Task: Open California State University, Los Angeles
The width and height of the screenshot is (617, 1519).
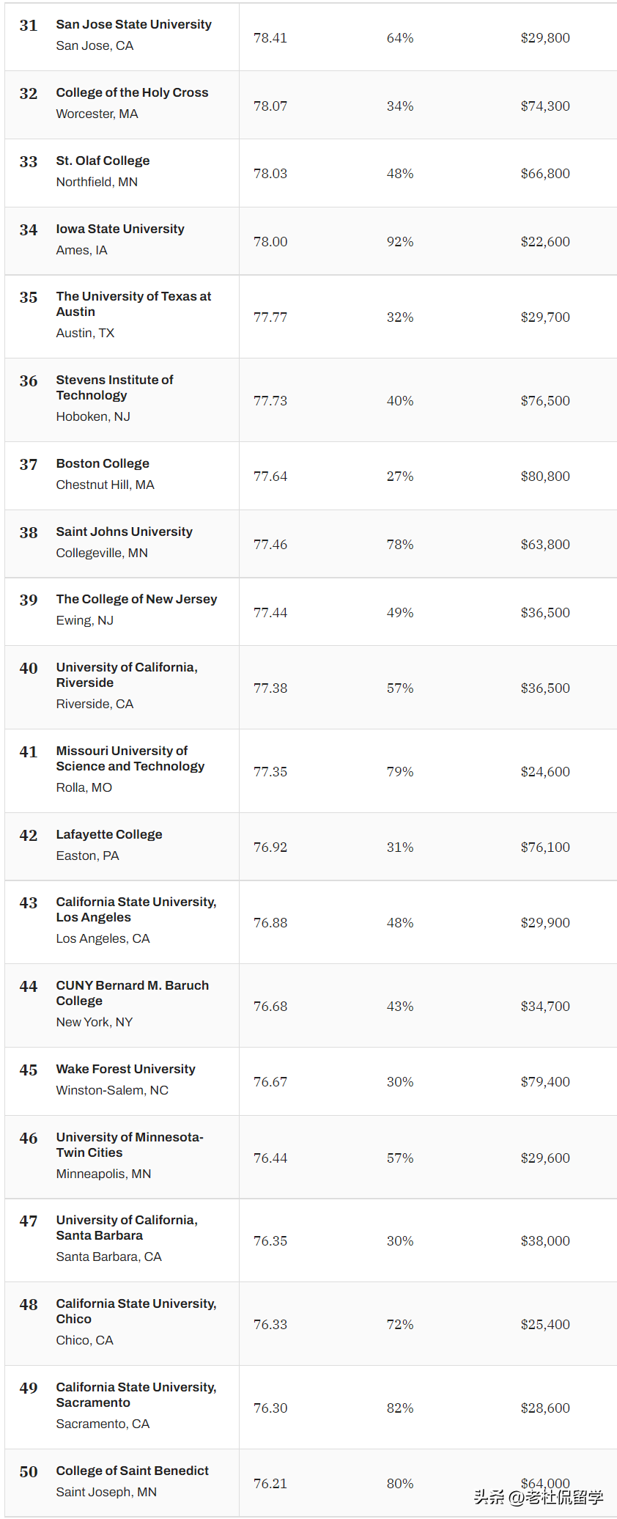Action: (x=136, y=910)
